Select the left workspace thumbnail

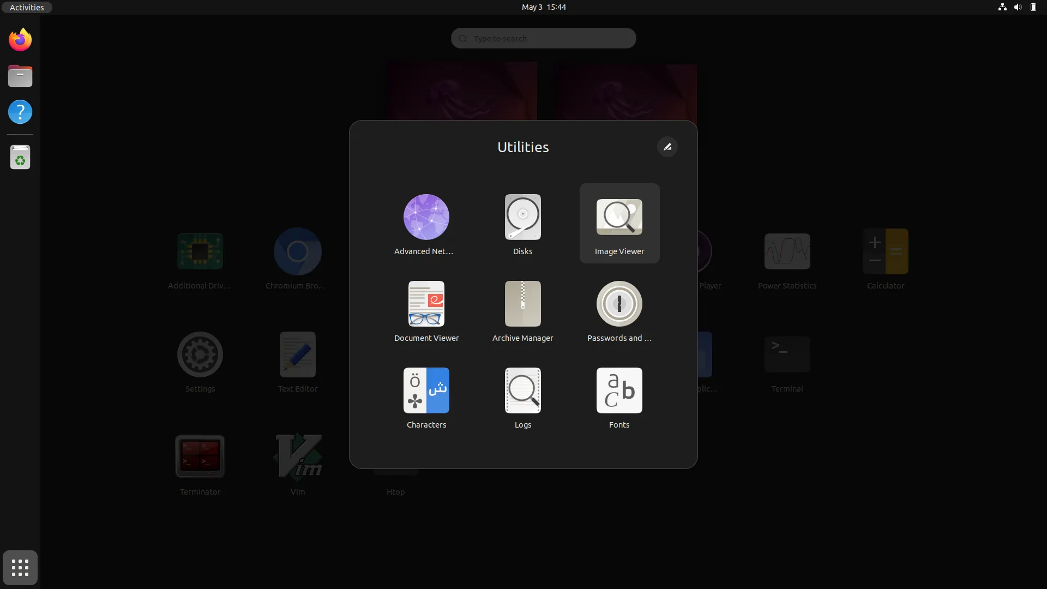[461, 91]
